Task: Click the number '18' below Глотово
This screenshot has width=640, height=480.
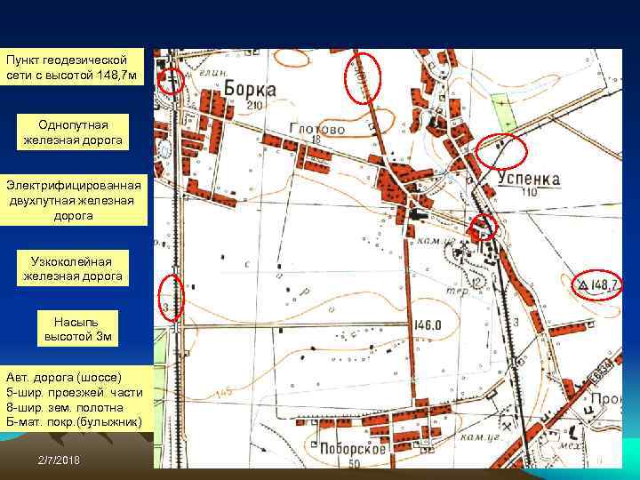Action: coord(316,140)
